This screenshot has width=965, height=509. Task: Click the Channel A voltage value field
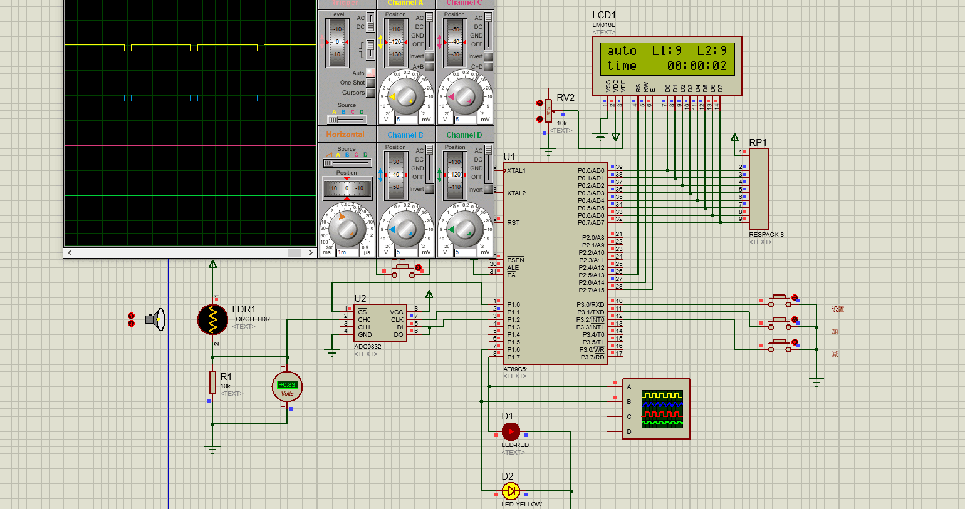click(406, 120)
